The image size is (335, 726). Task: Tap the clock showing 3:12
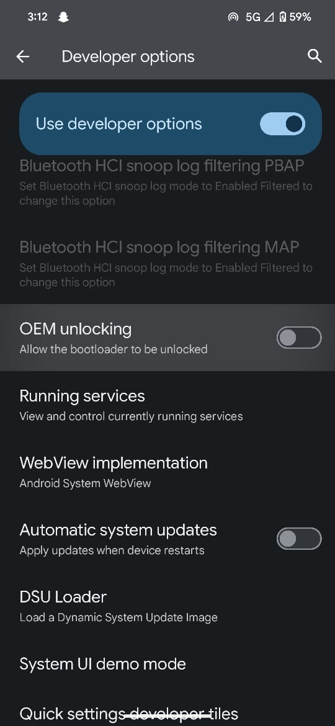[x=37, y=17]
